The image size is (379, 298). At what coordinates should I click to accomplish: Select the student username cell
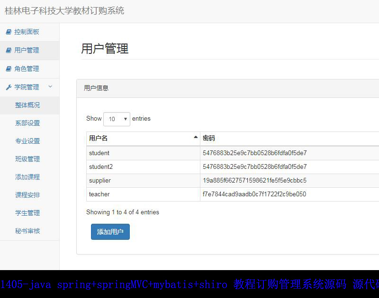pyautogui.click(x=143, y=153)
